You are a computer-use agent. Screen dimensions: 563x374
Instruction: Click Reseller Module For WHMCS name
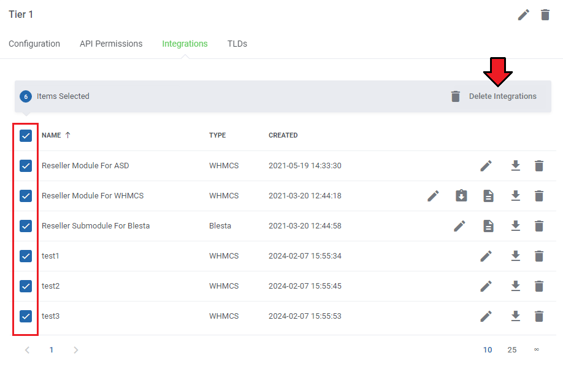(93, 196)
